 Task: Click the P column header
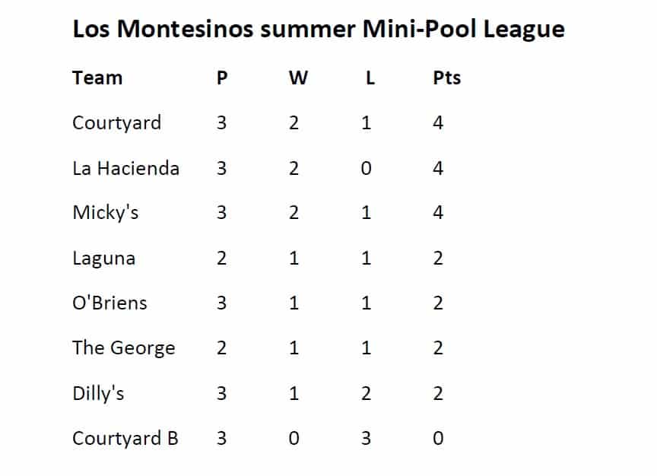click(222, 78)
